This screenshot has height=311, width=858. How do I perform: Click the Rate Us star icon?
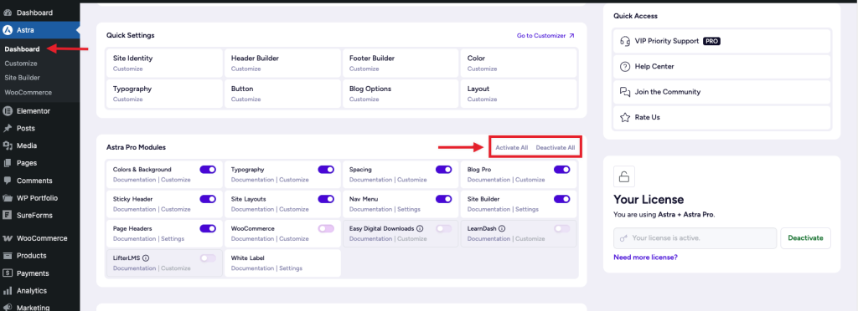point(625,117)
